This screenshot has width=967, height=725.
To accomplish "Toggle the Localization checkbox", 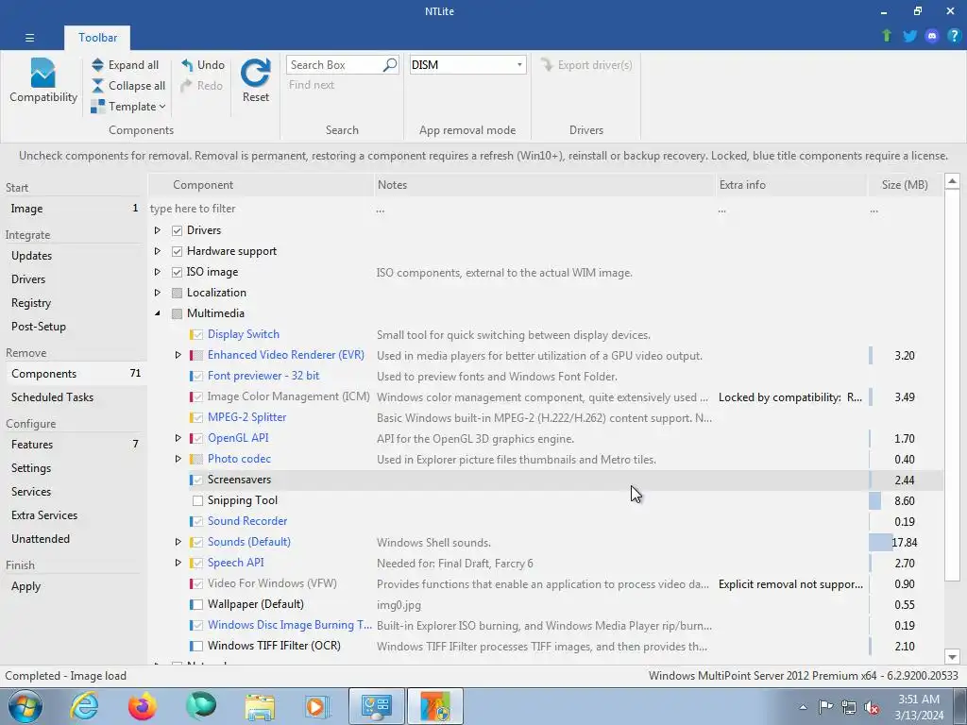I will click(177, 293).
